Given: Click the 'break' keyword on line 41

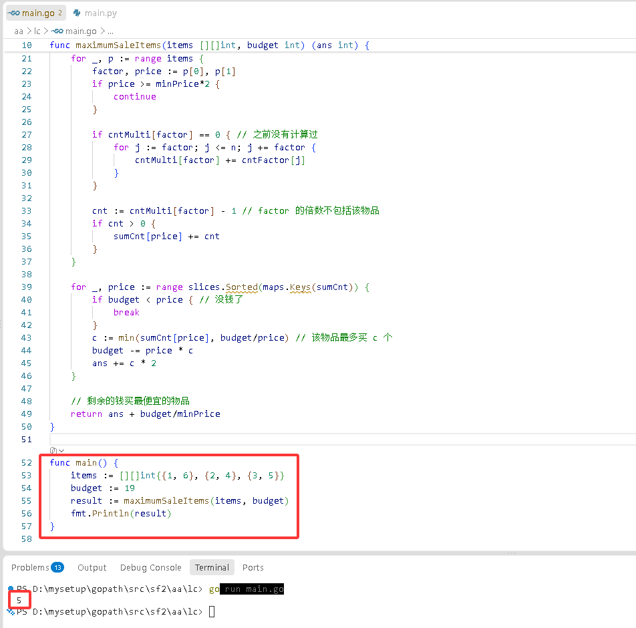Looking at the screenshot, I should point(126,313).
